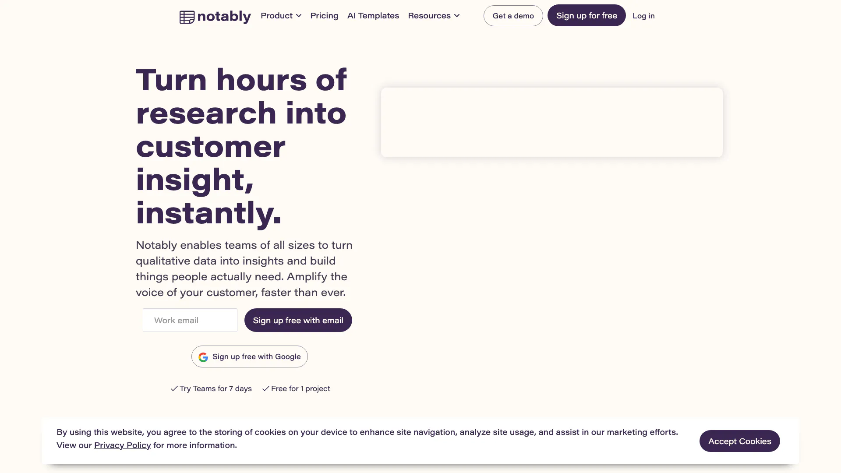
Task: Open the Product menu
Action: pyautogui.click(x=276, y=16)
